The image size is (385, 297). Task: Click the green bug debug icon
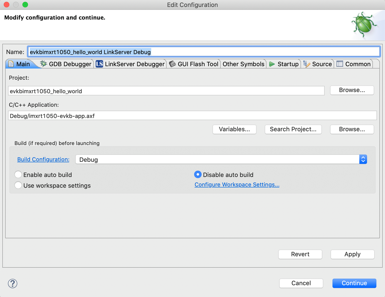coord(363,24)
